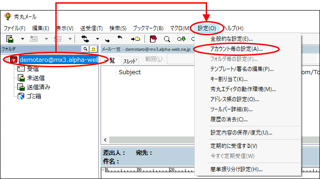320x179 pixels.
Task: Open the マクロ(M) menu
Action: (x=180, y=28)
